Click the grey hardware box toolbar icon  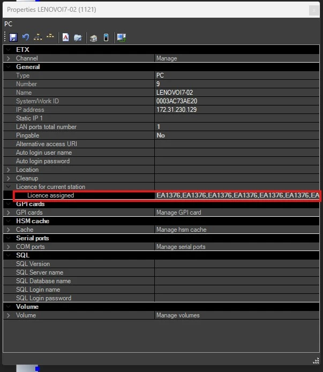click(x=93, y=37)
